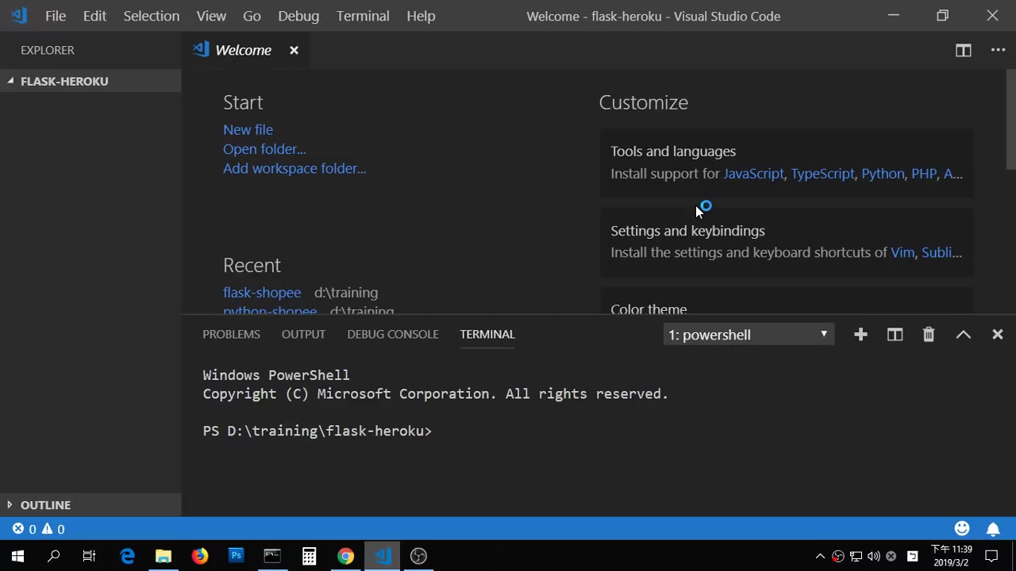Switch to the DEBUG CONSOLE tab

pyautogui.click(x=393, y=334)
